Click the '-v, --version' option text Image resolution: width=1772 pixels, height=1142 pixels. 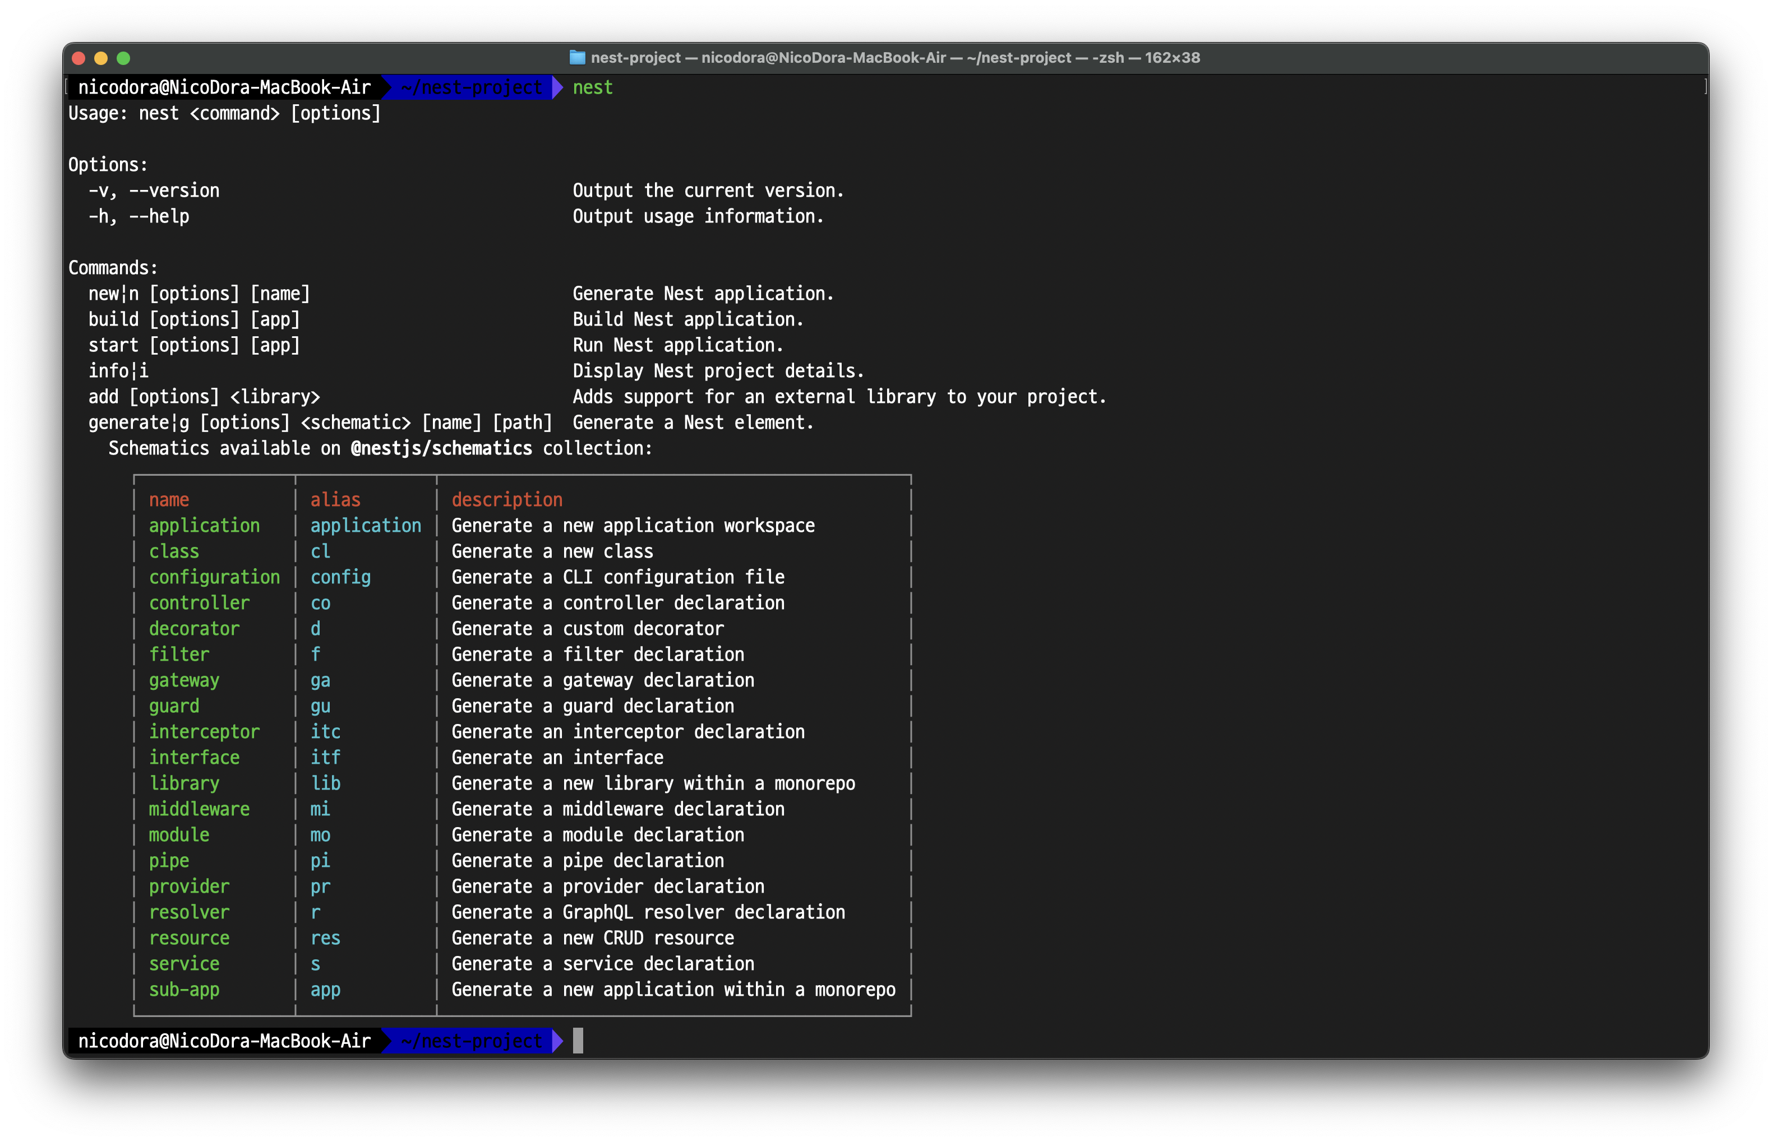click(x=154, y=191)
